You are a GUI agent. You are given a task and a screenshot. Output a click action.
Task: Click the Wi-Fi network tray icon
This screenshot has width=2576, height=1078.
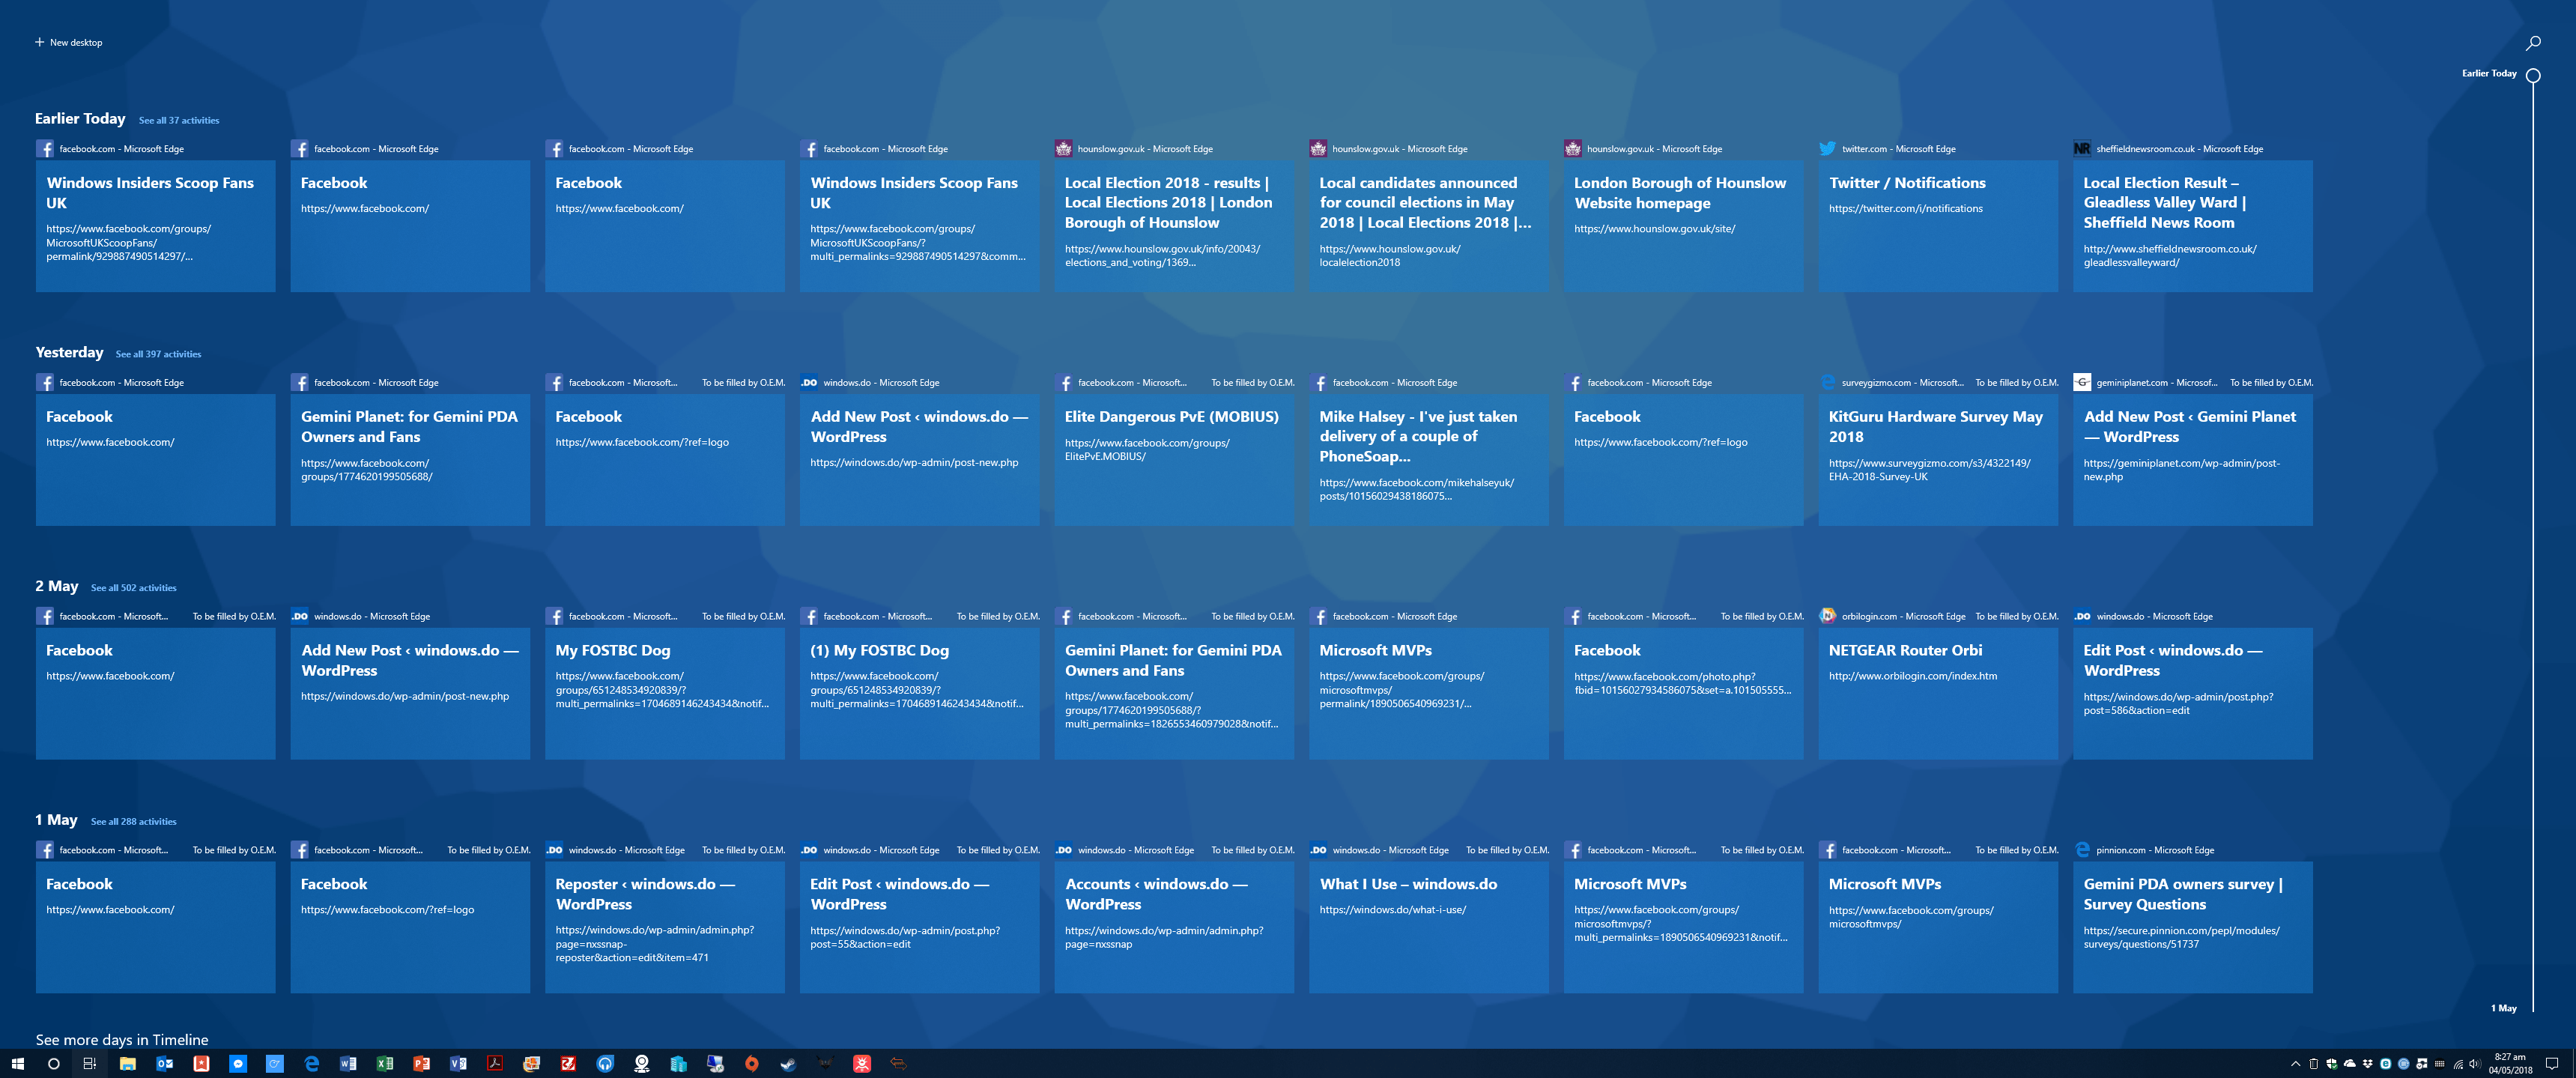(x=2459, y=1065)
